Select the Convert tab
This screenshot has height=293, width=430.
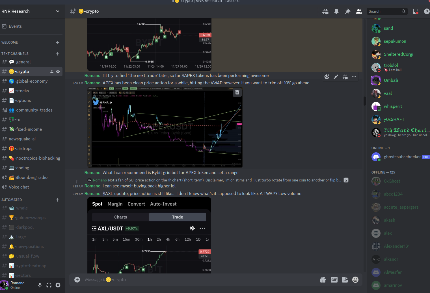pos(136,204)
